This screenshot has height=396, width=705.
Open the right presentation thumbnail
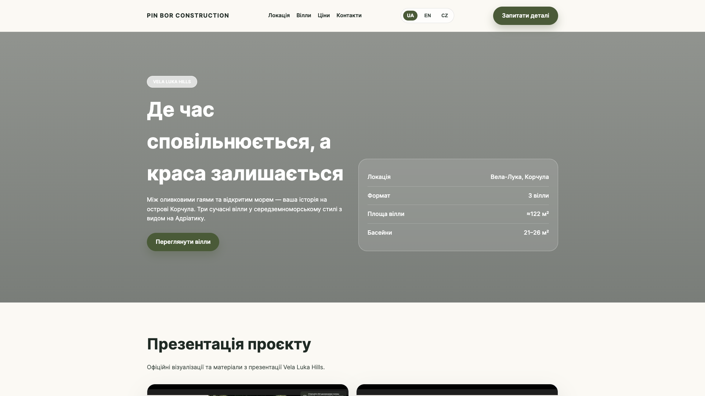pyautogui.click(x=457, y=390)
